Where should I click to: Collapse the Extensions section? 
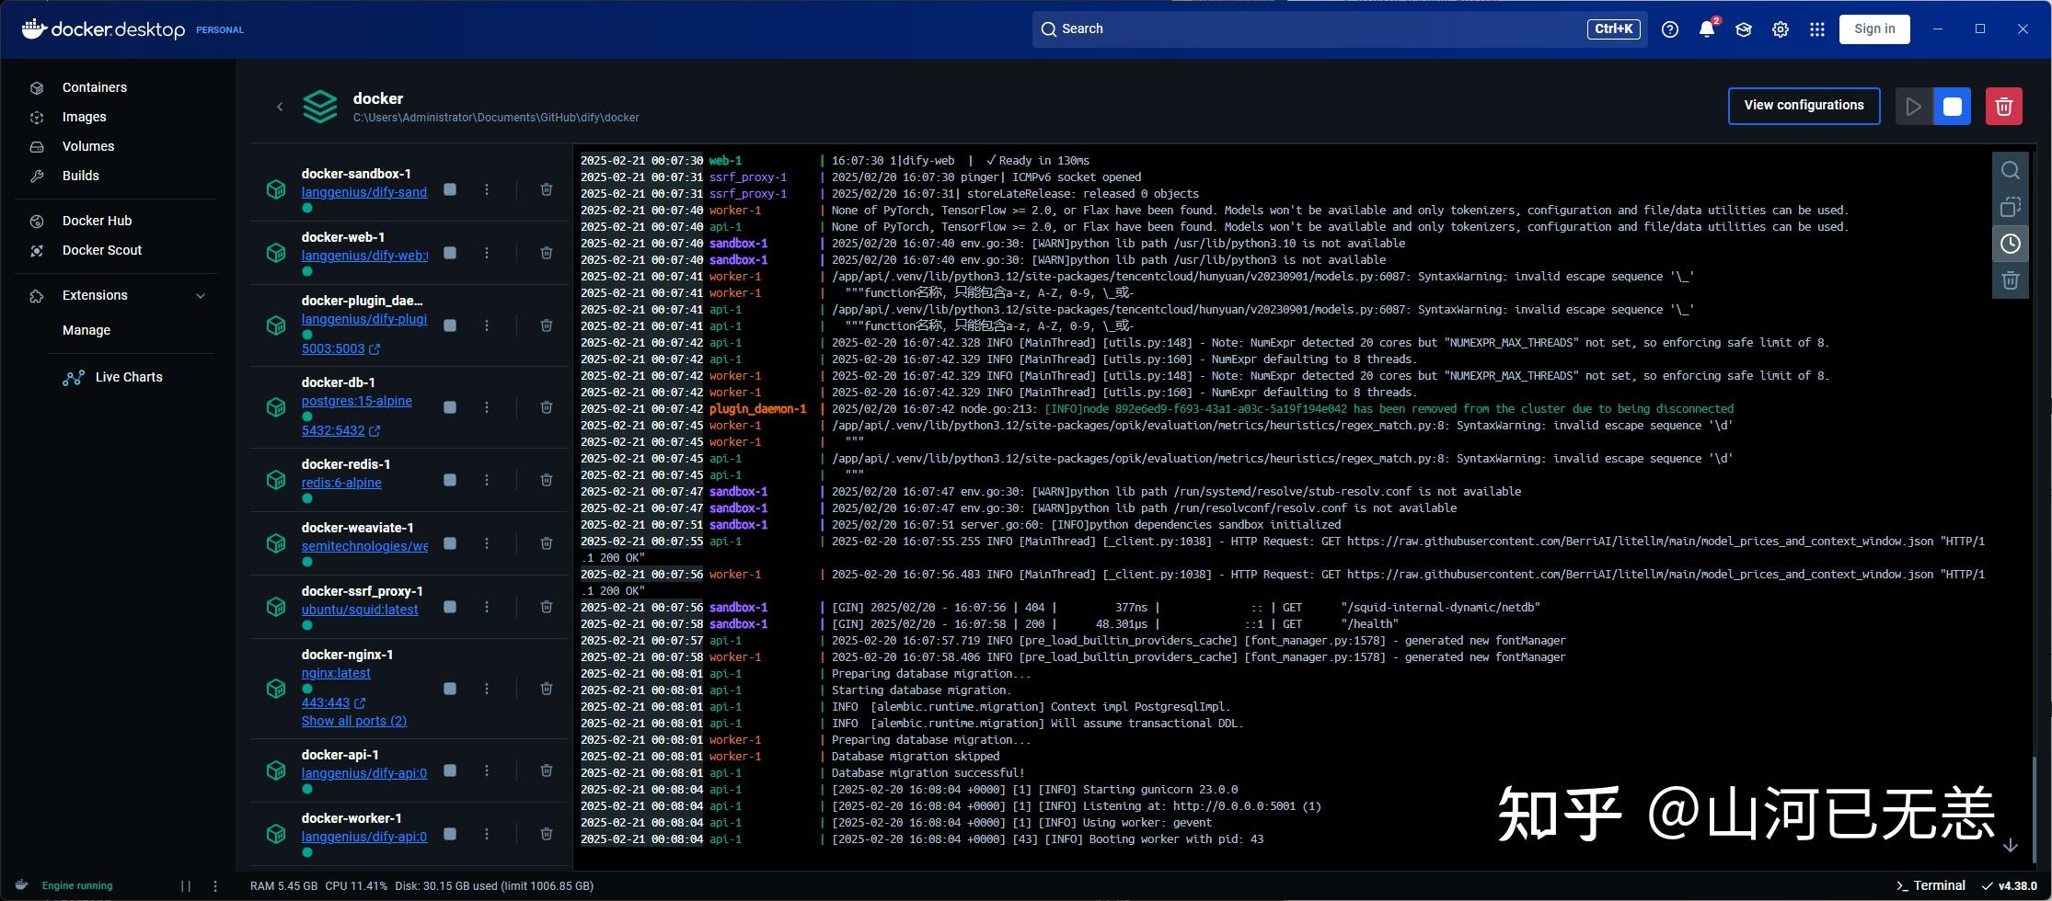tap(201, 295)
